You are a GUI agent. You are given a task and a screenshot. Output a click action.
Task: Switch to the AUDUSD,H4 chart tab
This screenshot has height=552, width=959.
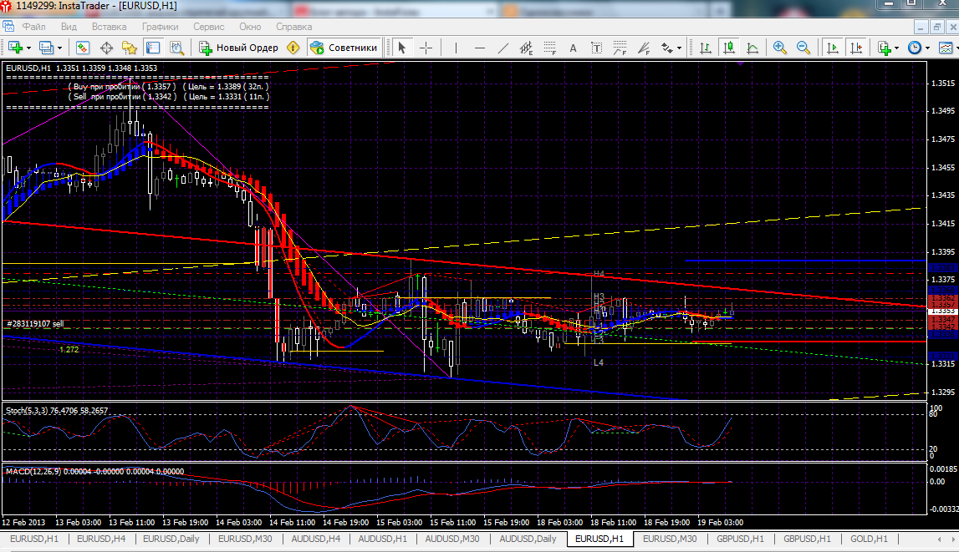click(315, 539)
